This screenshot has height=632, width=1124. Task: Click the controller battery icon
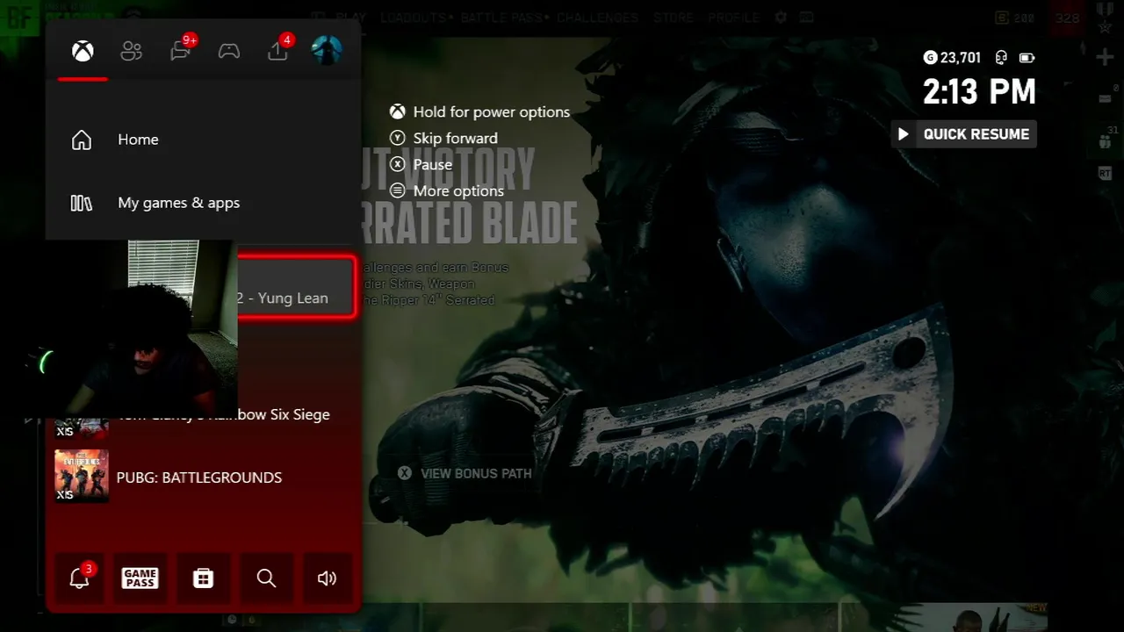1027,58
